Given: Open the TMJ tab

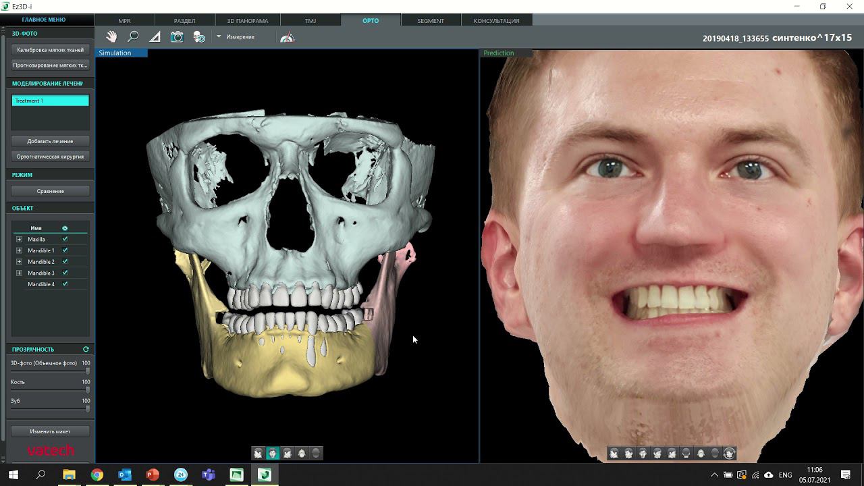Looking at the screenshot, I should [x=310, y=20].
